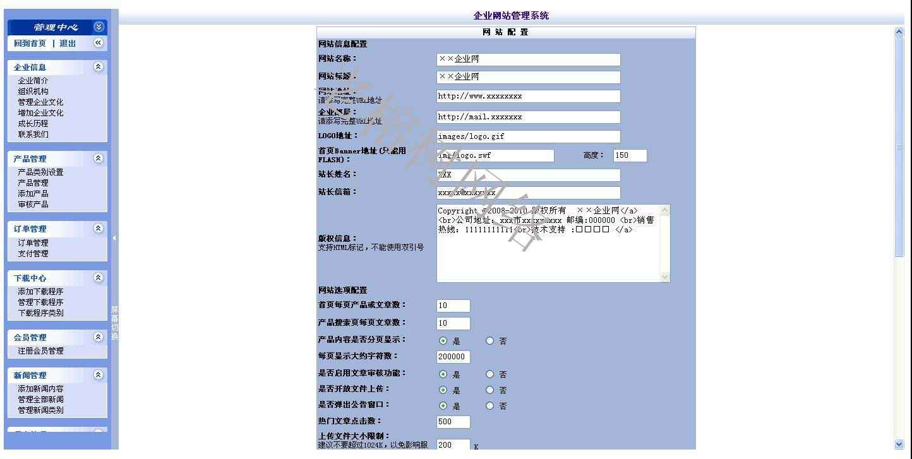Open 审核产品 link

pos(33,205)
